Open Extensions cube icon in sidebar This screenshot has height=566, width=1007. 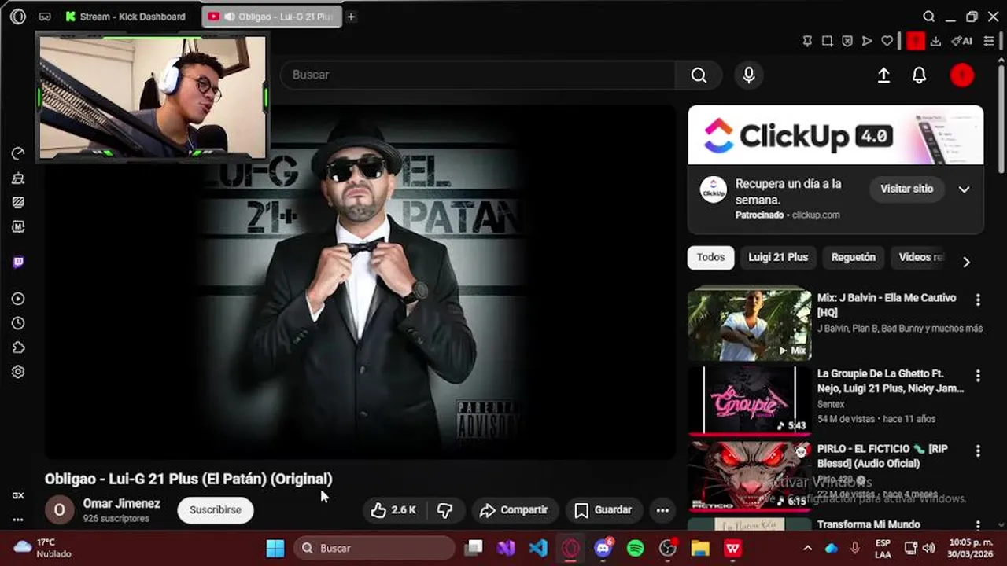(18, 347)
